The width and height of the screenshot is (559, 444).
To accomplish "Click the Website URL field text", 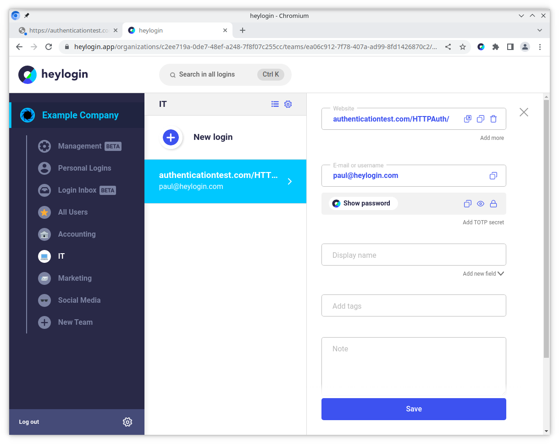I will [x=391, y=119].
